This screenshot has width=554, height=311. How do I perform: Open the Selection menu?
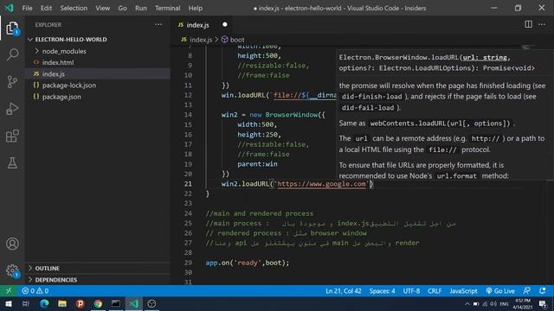pyautogui.click(x=74, y=8)
